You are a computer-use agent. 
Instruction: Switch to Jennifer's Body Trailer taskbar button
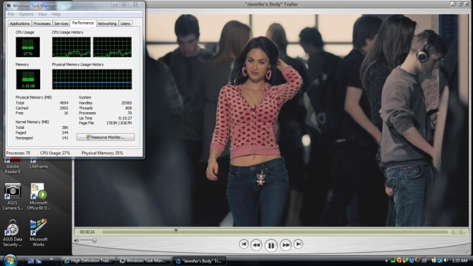[x=199, y=261]
